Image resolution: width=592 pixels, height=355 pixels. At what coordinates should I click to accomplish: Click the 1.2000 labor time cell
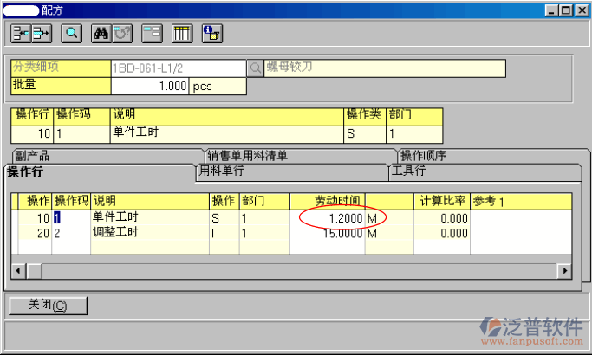click(328, 219)
